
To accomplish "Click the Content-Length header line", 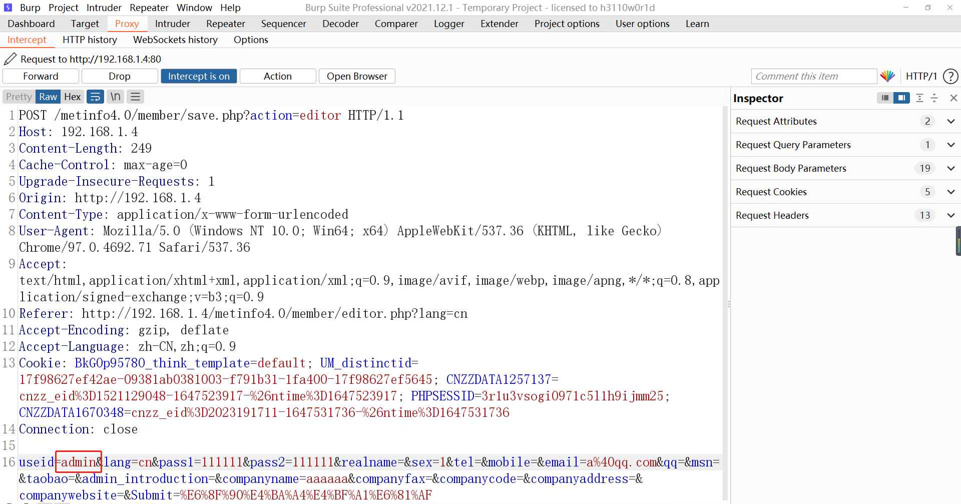I will (85, 148).
